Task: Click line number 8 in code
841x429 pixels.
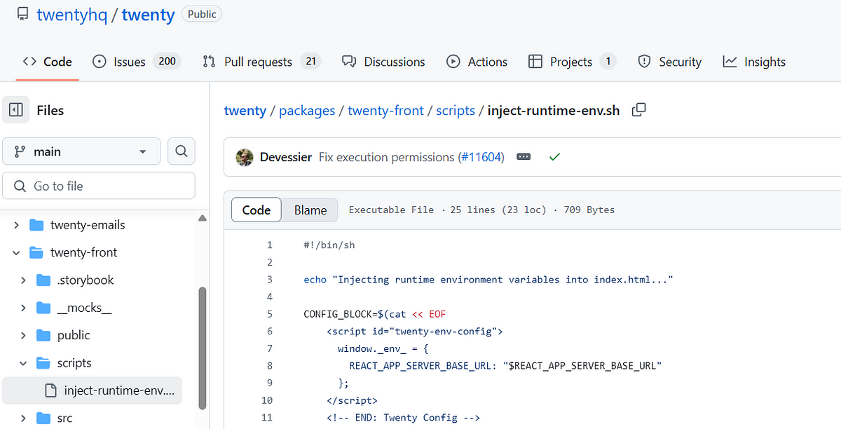Action: click(x=269, y=366)
